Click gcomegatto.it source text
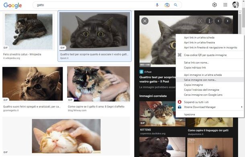 pyautogui.click(x=11, y=110)
